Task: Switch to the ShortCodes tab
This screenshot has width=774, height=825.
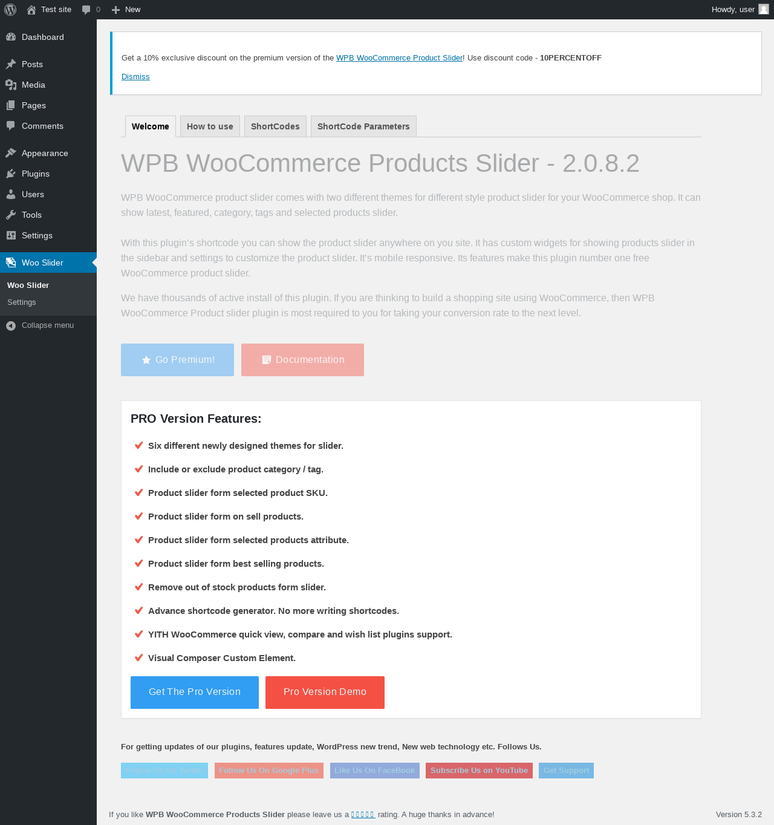Action: click(x=275, y=126)
